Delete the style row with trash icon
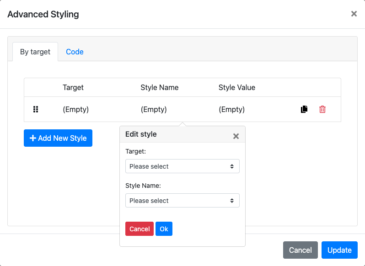This screenshot has width=365, height=266. (x=322, y=109)
